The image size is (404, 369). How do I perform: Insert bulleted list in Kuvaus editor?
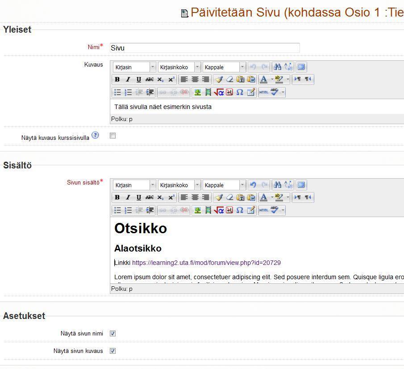pos(117,92)
